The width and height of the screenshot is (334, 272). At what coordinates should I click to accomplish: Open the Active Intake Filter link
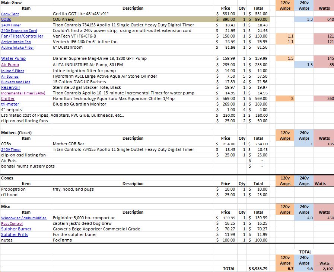[x=18, y=48]
